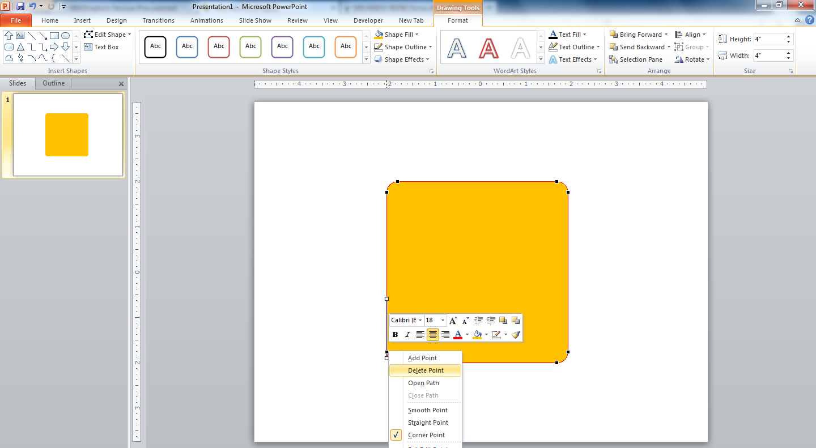Image resolution: width=816 pixels, height=448 pixels.
Task: Apply the orange outline Abc shape style
Action: point(346,47)
